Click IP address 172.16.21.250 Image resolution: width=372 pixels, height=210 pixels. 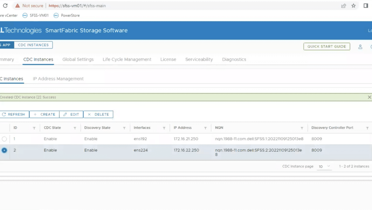tap(186, 139)
